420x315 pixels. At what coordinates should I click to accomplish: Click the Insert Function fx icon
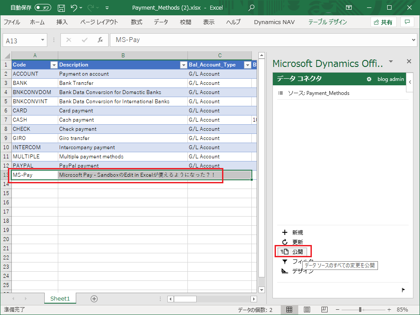100,40
